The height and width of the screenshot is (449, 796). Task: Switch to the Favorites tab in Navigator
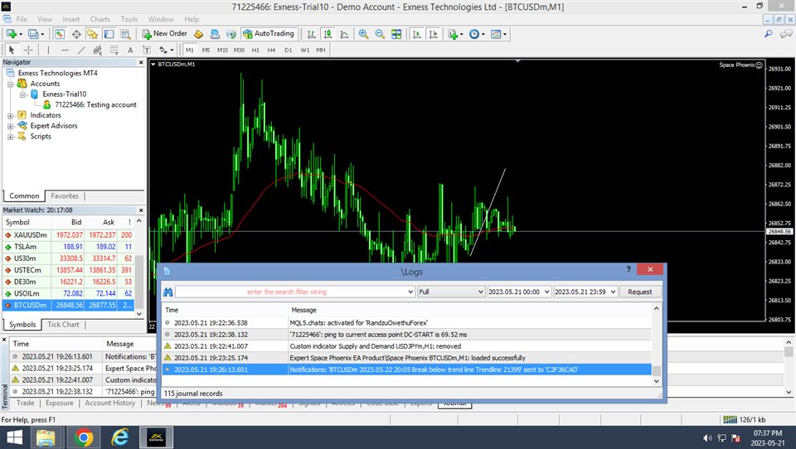[x=65, y=196]
